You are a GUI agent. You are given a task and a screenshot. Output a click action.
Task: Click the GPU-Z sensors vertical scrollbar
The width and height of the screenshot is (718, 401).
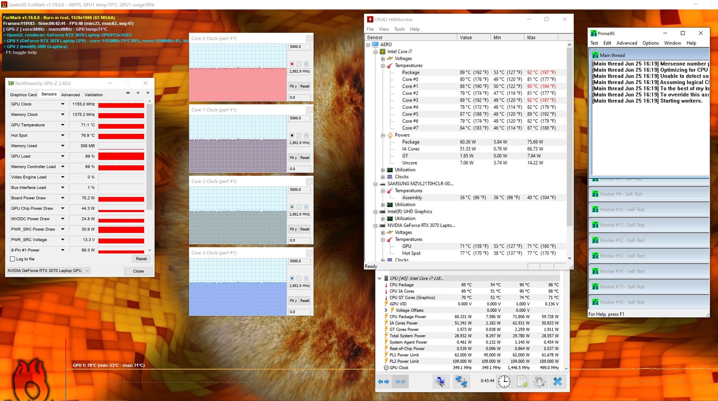(150, 157)
